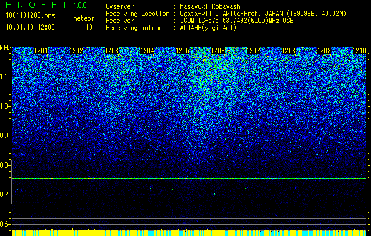This screenshot has height=236, width=371.
Task: Click the date stamp 10.01.18 12:00
Action: [30, 27]
